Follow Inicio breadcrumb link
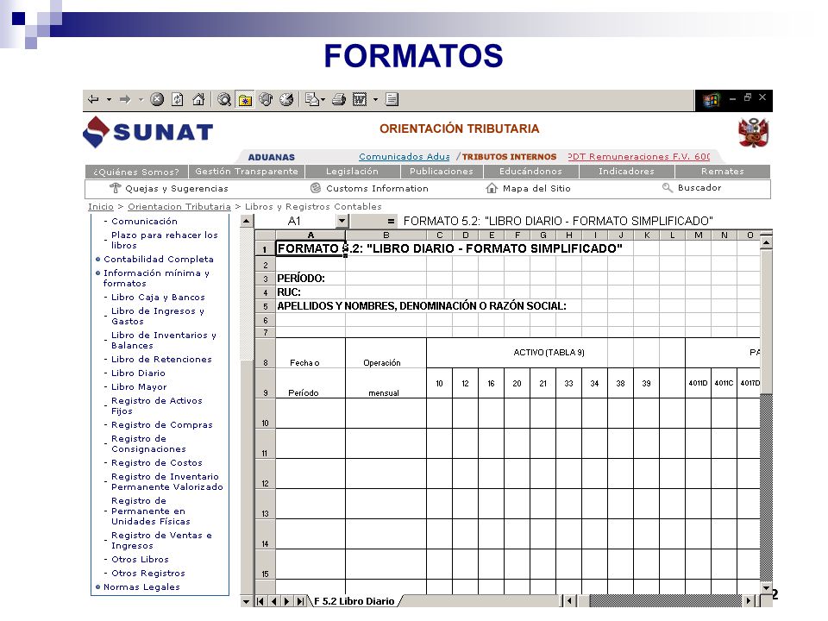 tap(100, 206)
